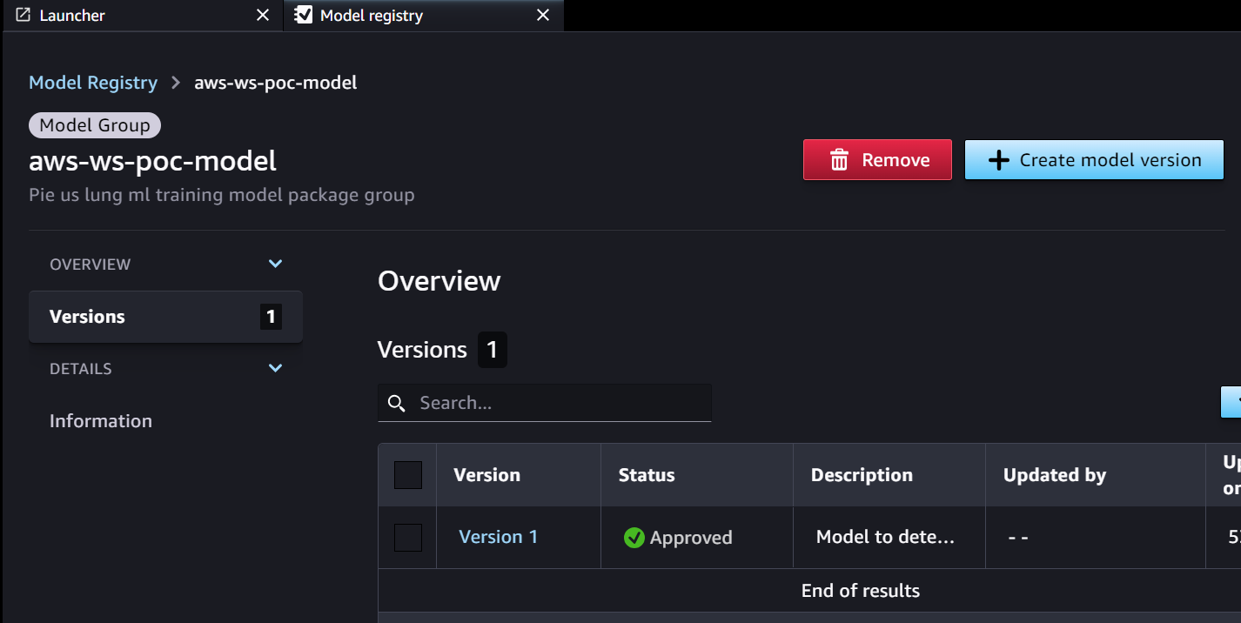This screenshot has width=1241, height=623.
Task: Click the End of results text
Action: (861, 591)
